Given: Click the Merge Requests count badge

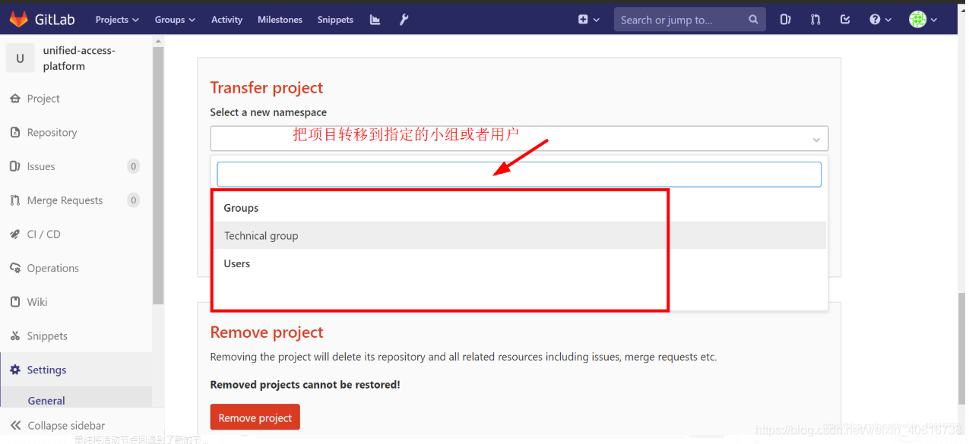Looking at the screenshot, I should tap(133, 200).
